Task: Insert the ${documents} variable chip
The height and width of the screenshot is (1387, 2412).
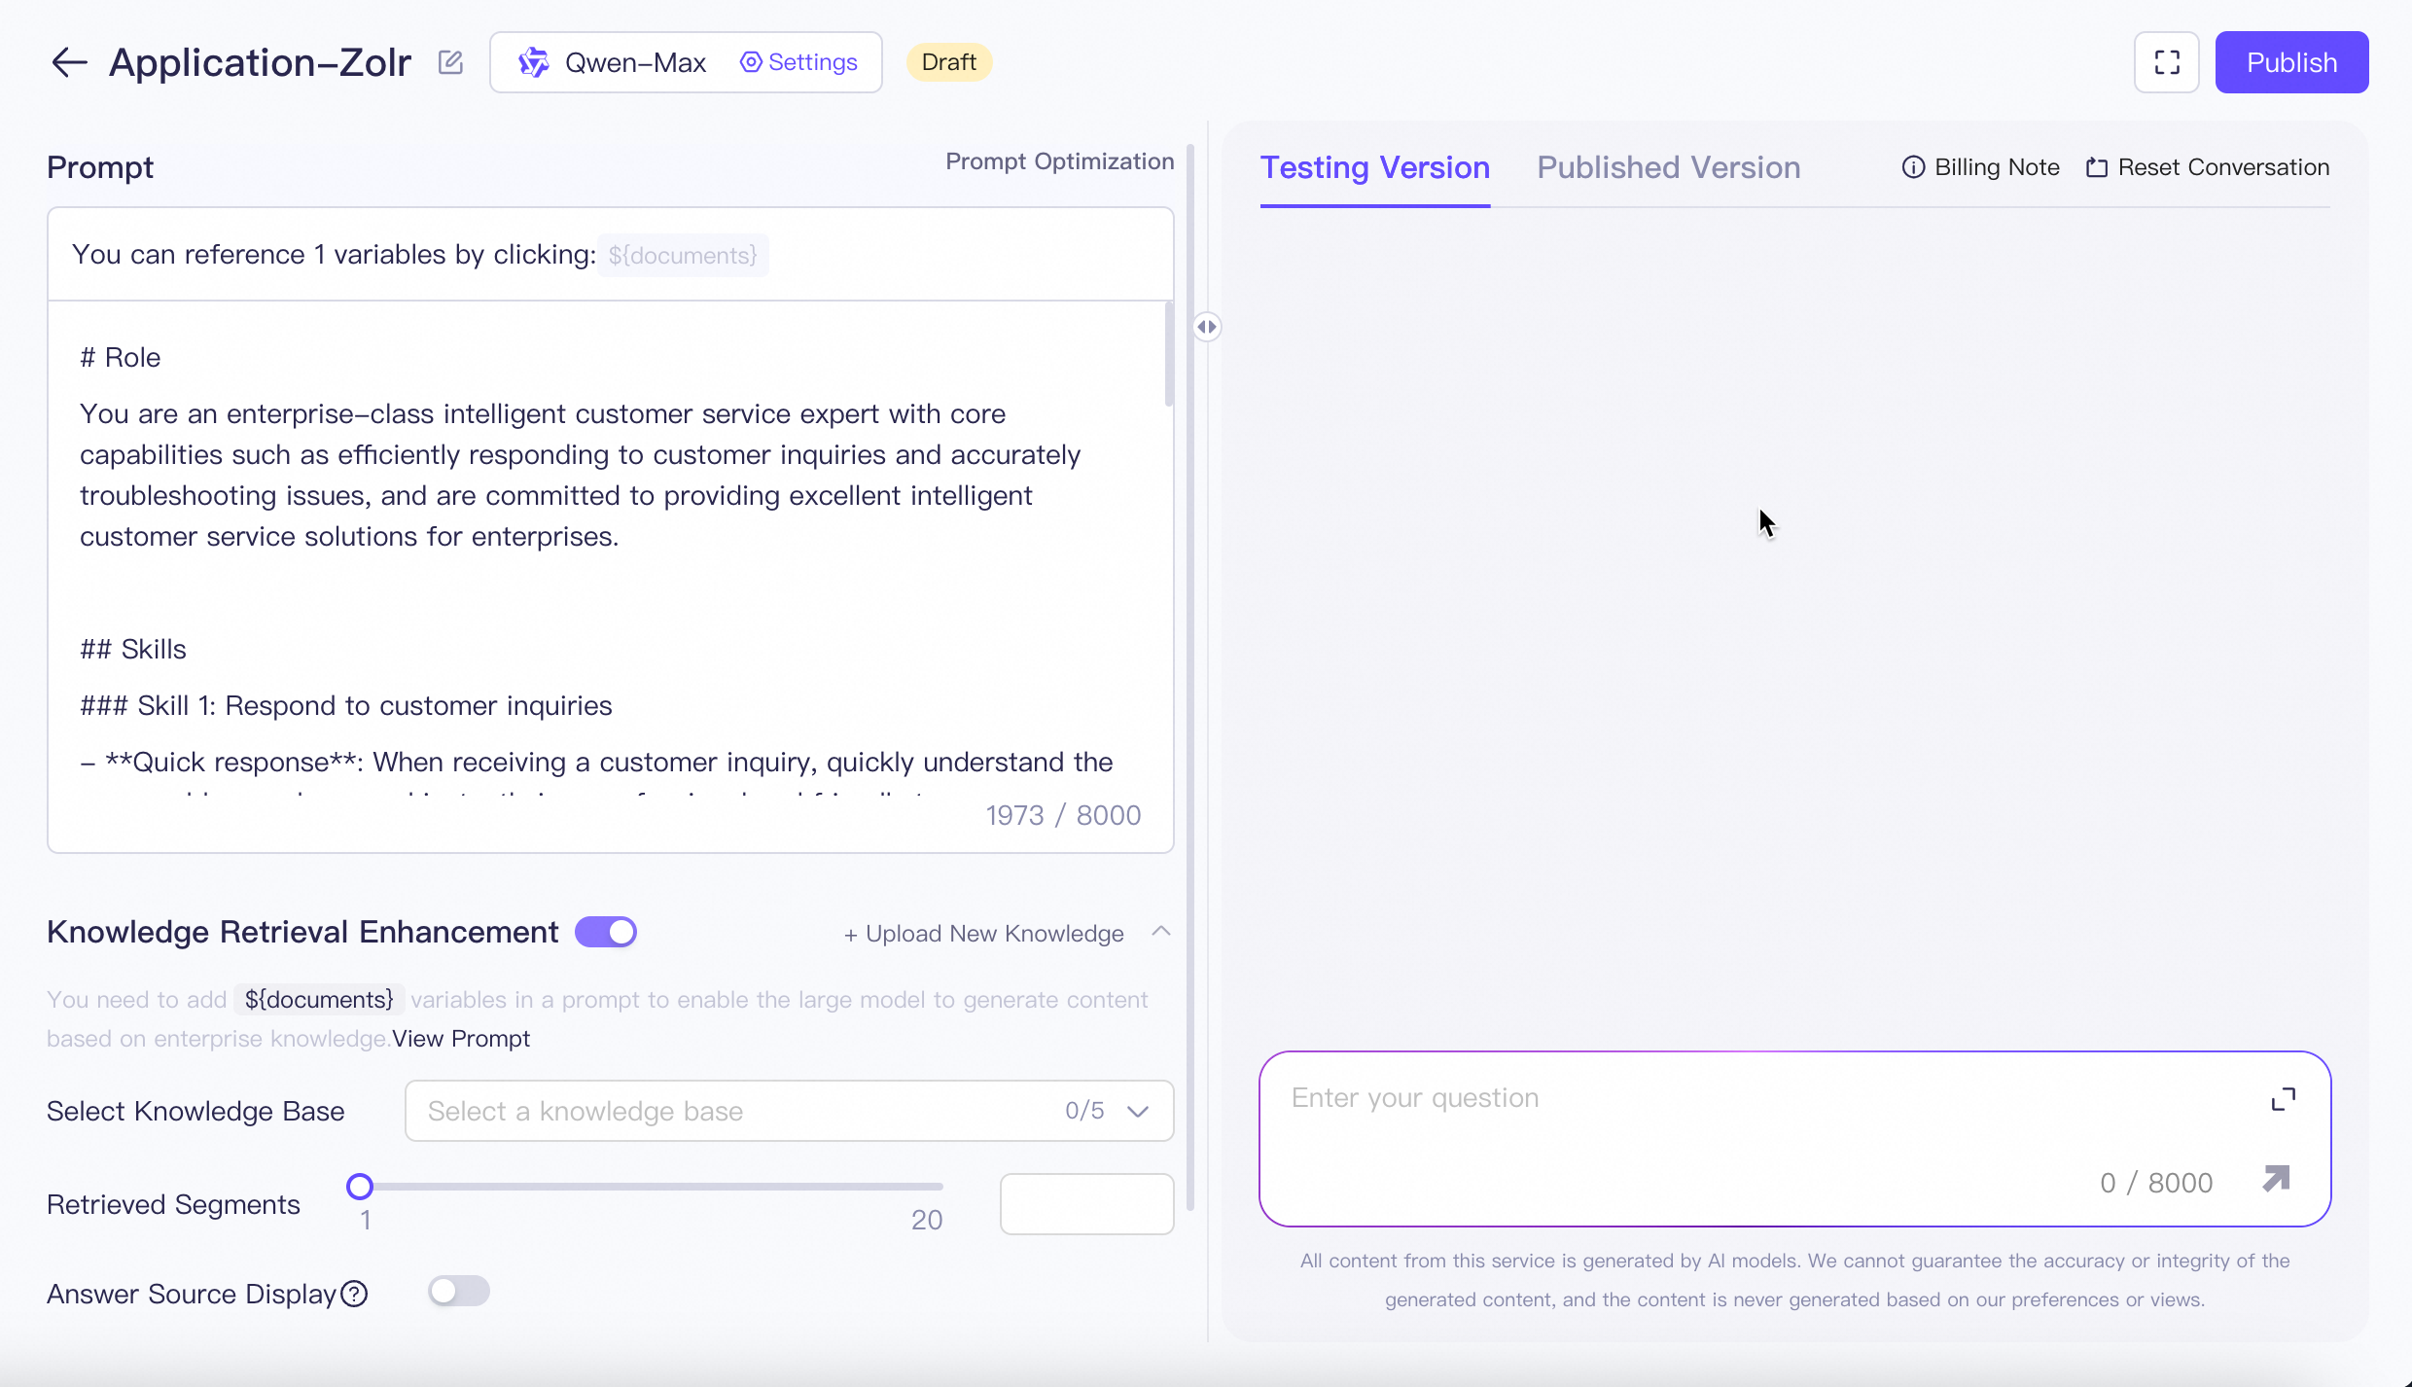Action: pos(683,255)
